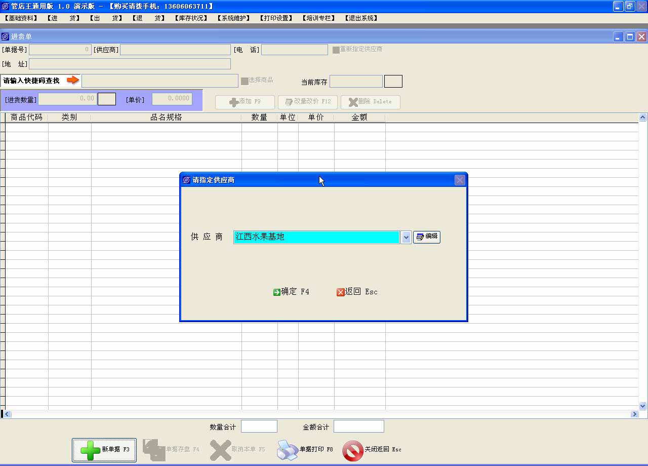Viewport: 648px width, 466px height.
Task: Click the 进货数量 input field
Action: coord(67,99)
